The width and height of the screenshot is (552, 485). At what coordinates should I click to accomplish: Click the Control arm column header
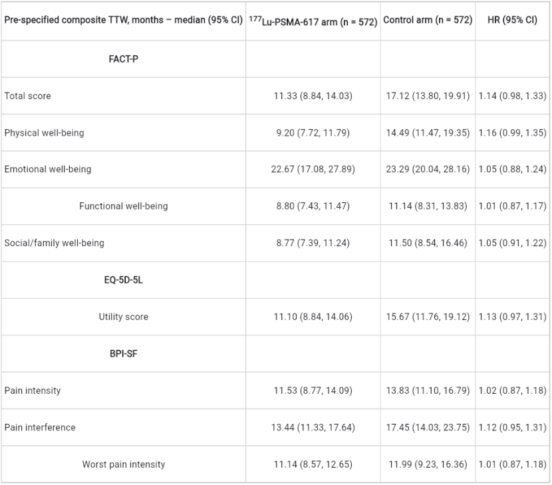pos(428,20)
